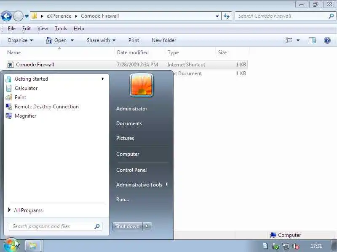The image size is (337, 252).
Task: Click the greyed-out forward navigation arrow
Action: (18, 16)
